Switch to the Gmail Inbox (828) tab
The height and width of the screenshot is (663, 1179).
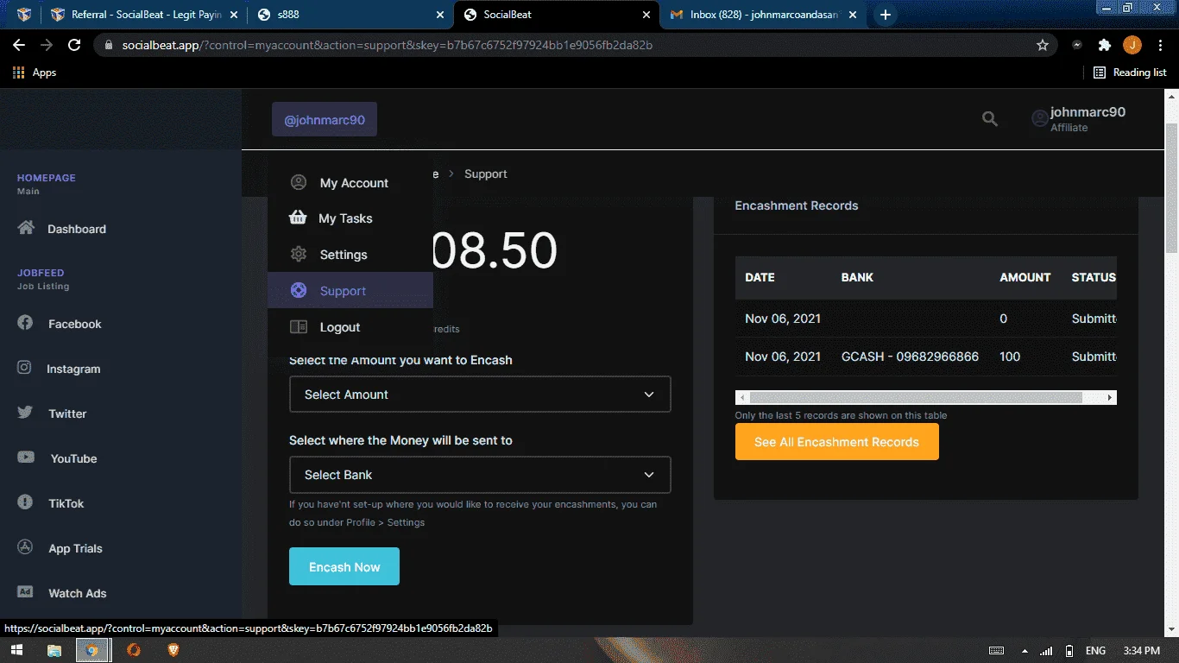pyautogui.click(x=764, y=15)
